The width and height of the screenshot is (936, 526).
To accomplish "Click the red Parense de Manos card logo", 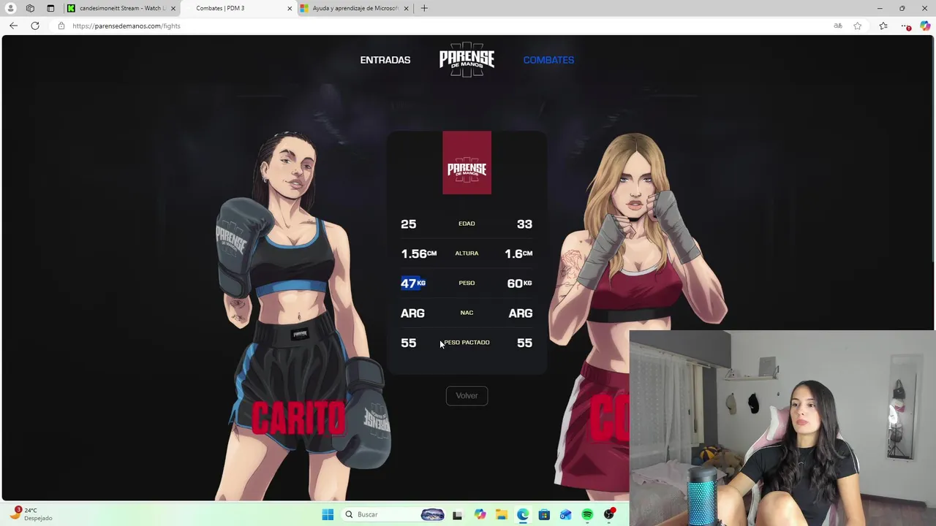I will 467,163.
